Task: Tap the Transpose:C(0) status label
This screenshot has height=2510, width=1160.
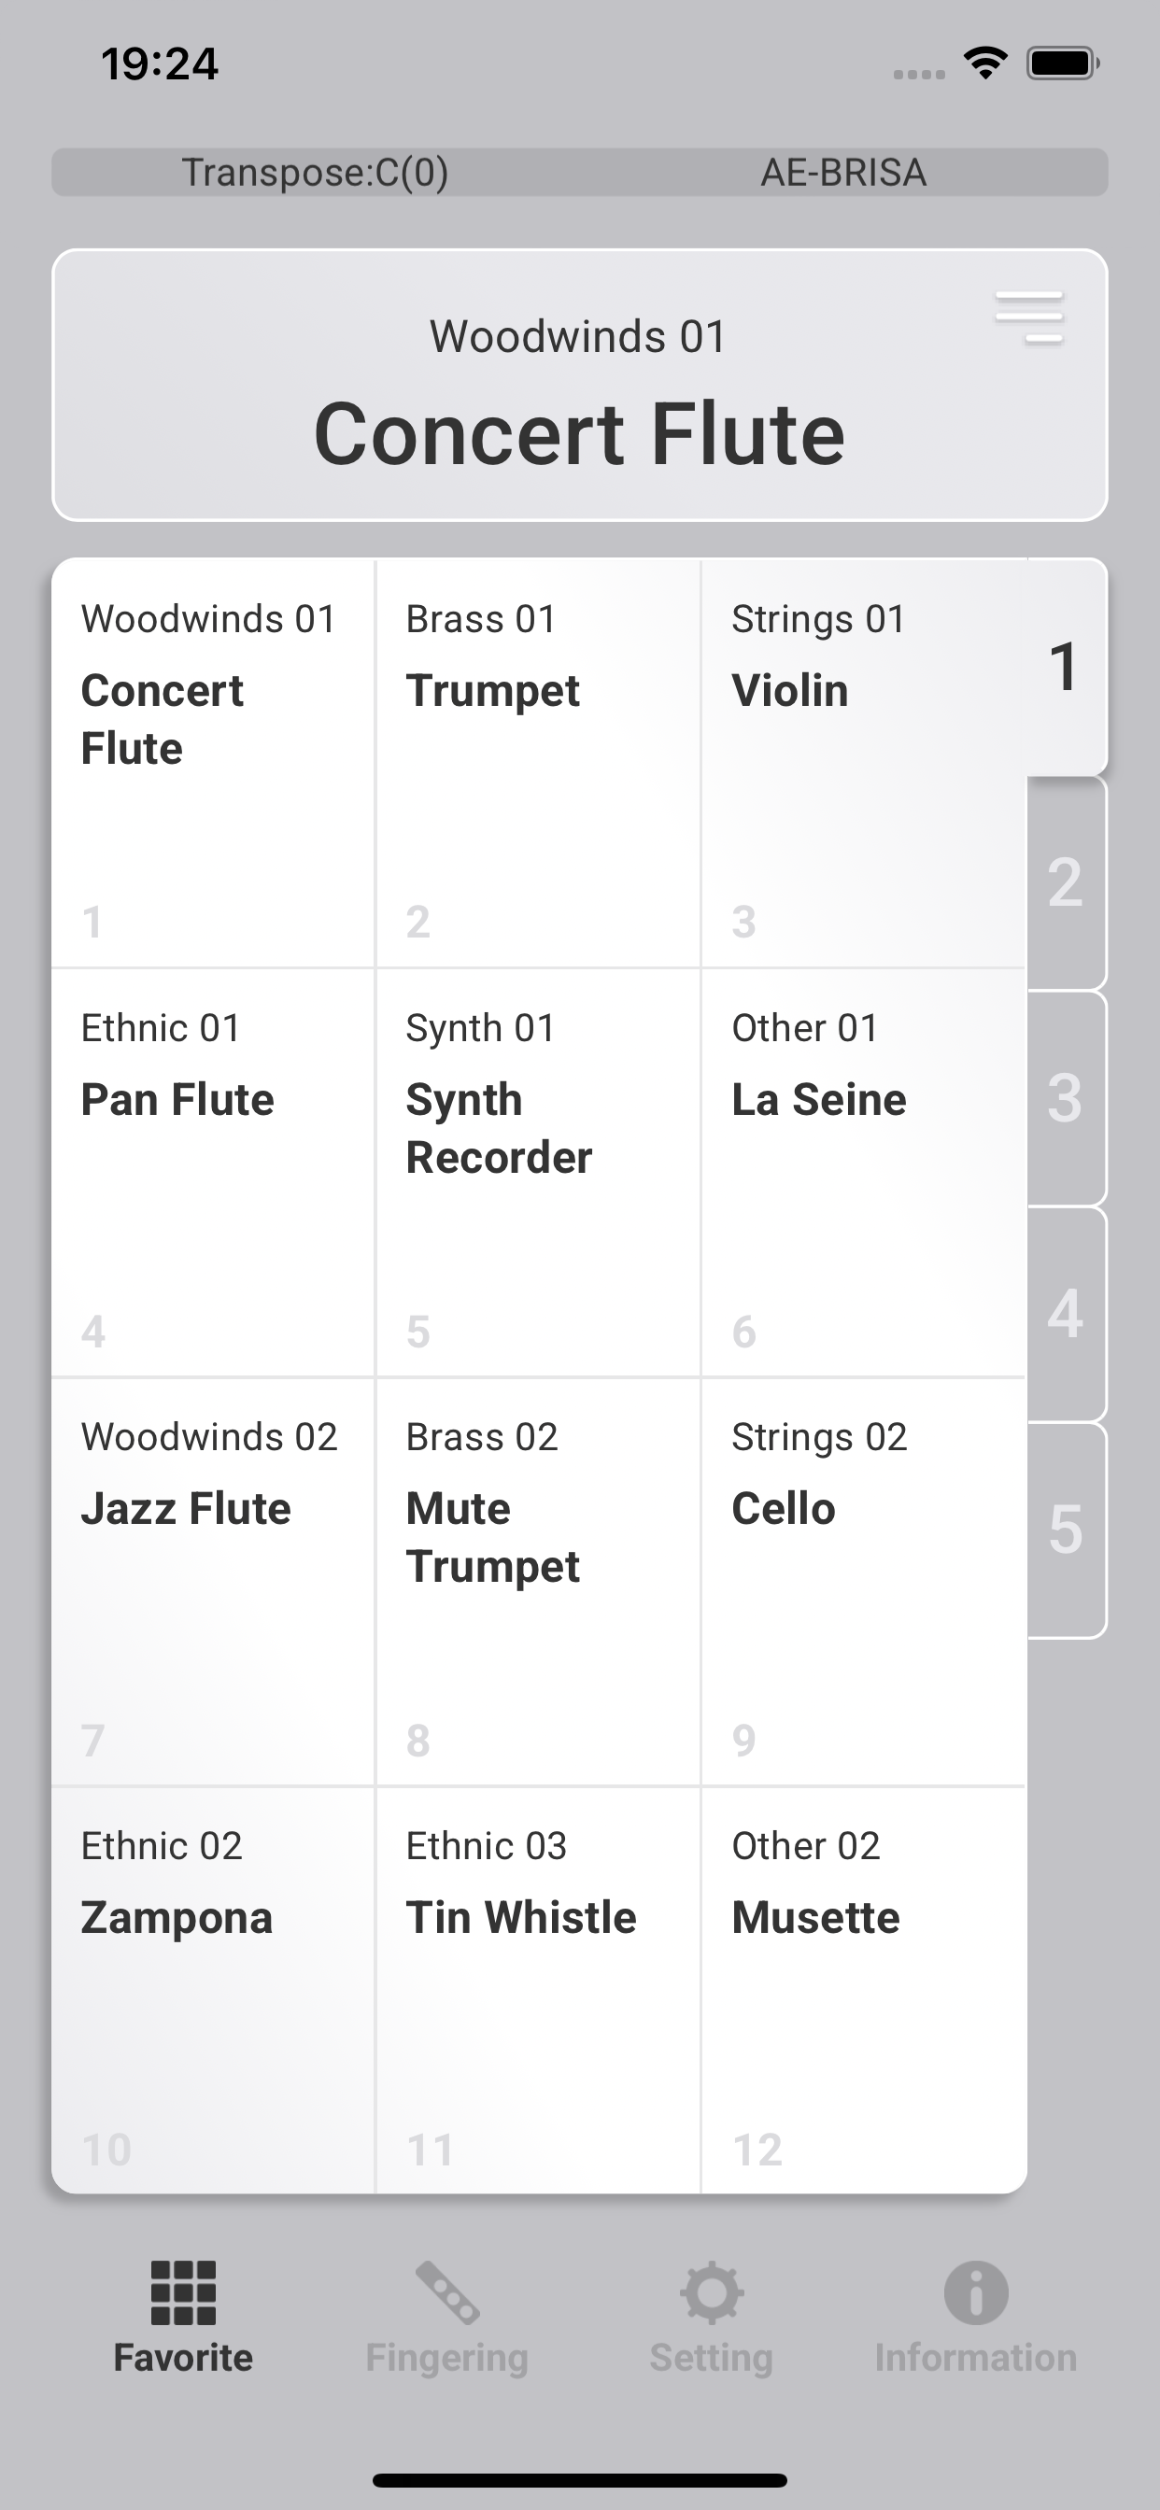Action: point(315,173)
